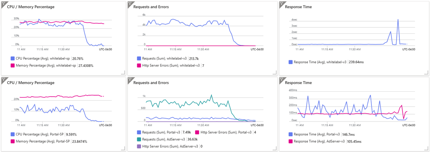Image resolution: width=431 pixels, height=152 pixels.
Task: Click filter icon on whitelabel-v3 Response Time tile
Action: 281,3
